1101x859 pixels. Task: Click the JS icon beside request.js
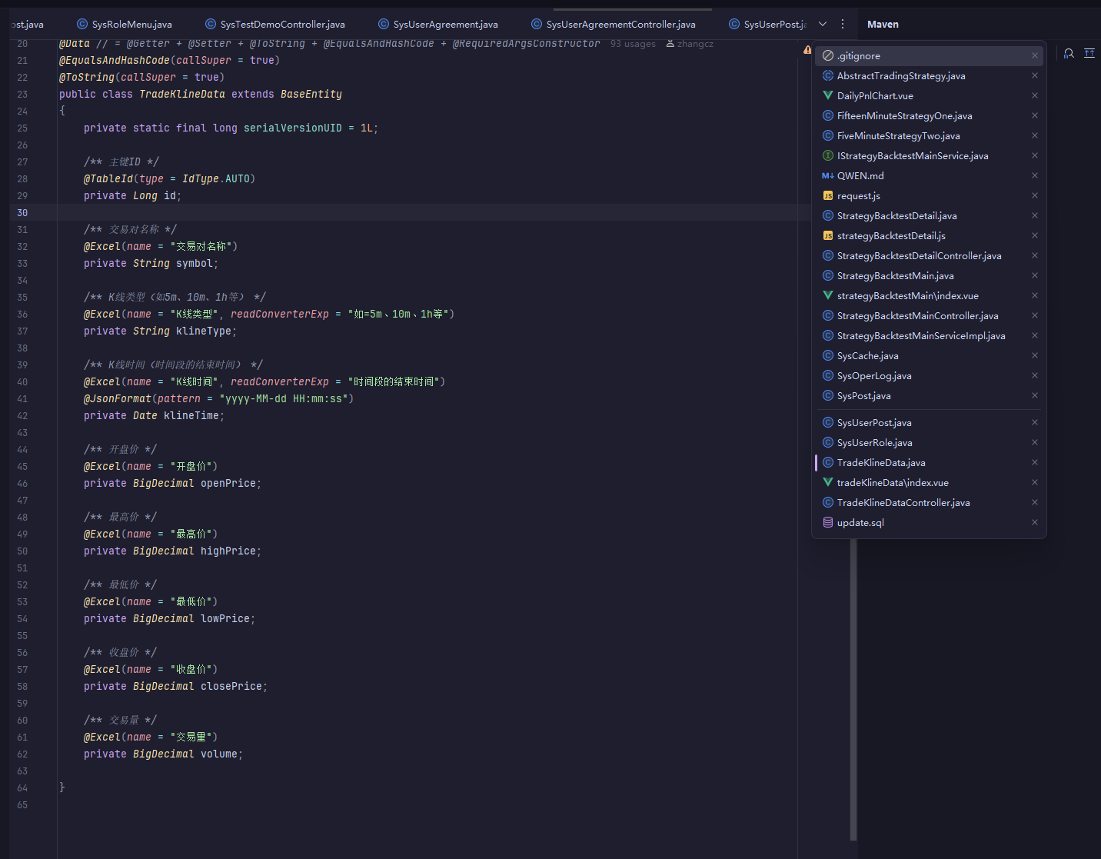(x=828, y=196)
